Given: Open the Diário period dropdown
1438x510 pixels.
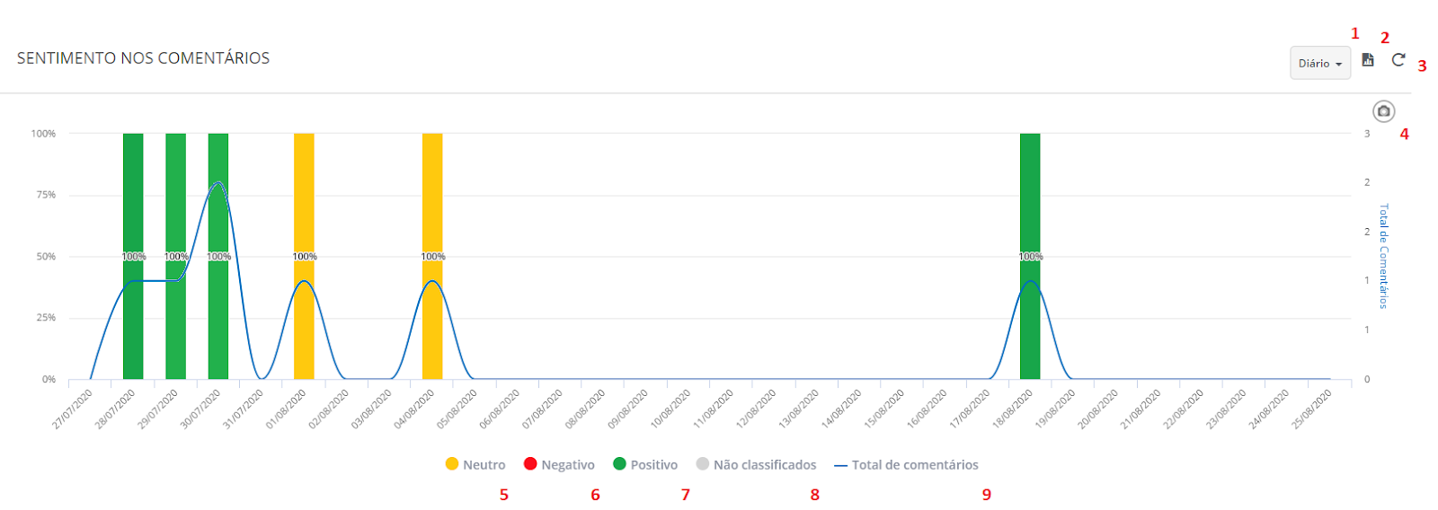Looking at the screenshot, I should click(x=1319, y=64).
